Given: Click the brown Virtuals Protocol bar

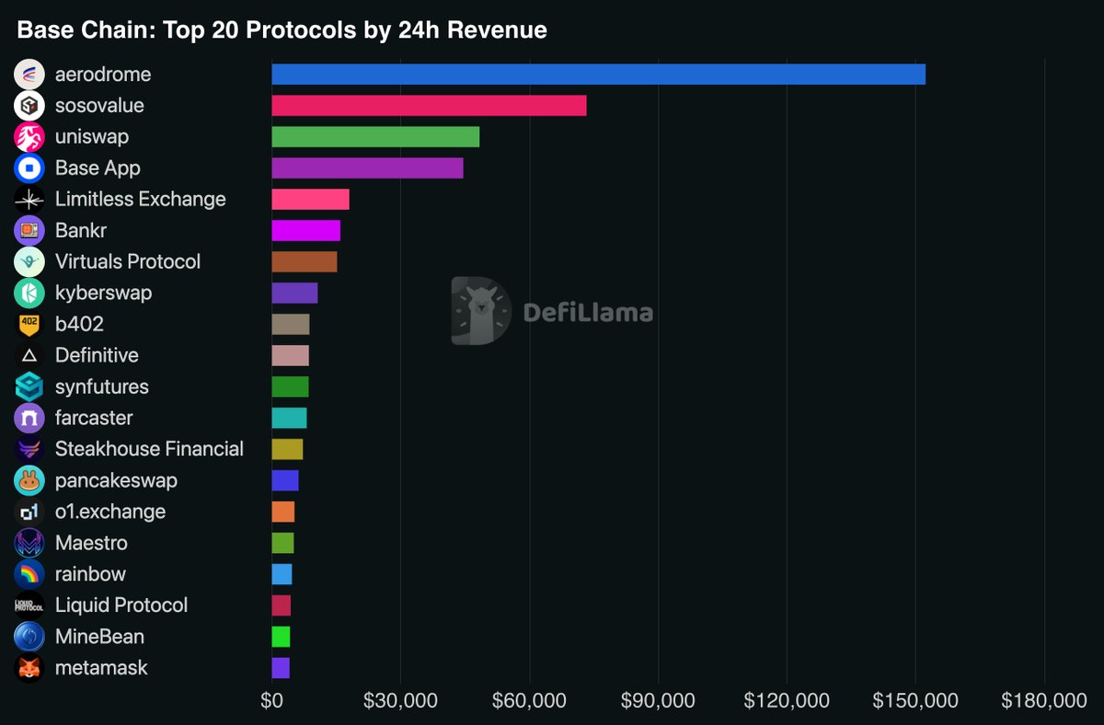Looking at the screenshot, I should pos(305,262).
